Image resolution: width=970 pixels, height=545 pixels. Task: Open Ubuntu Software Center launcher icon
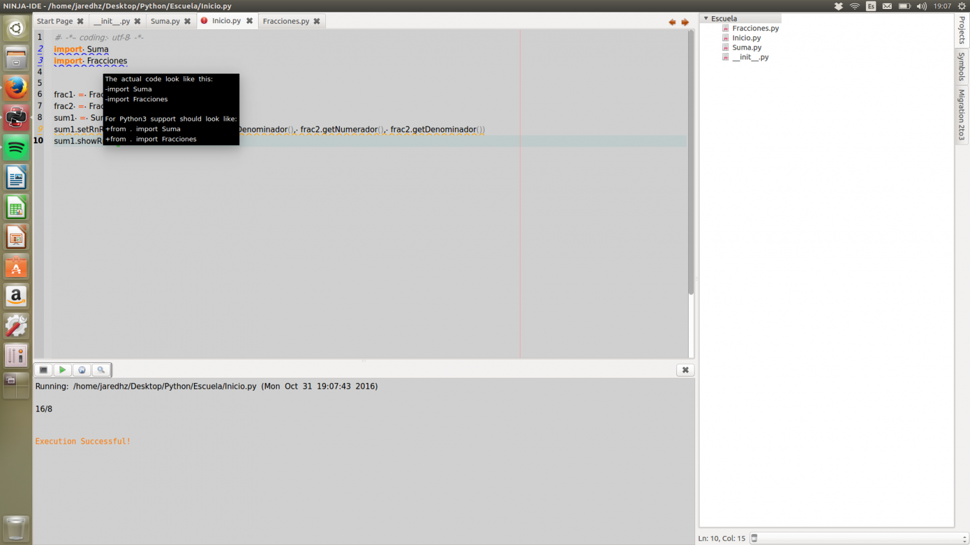point(16,267)
